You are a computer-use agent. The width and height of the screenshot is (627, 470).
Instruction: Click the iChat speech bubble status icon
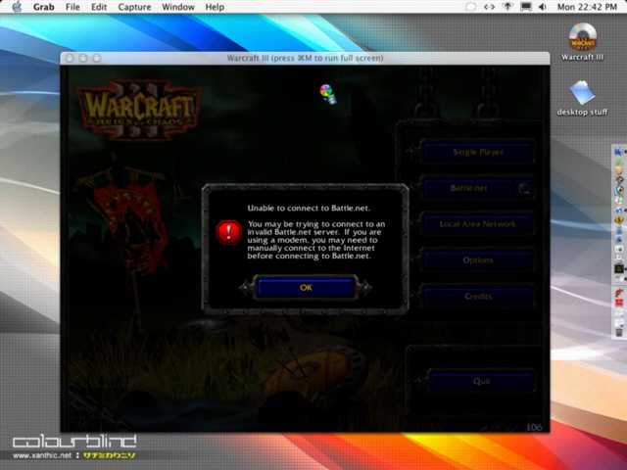[x=470, y=7]
